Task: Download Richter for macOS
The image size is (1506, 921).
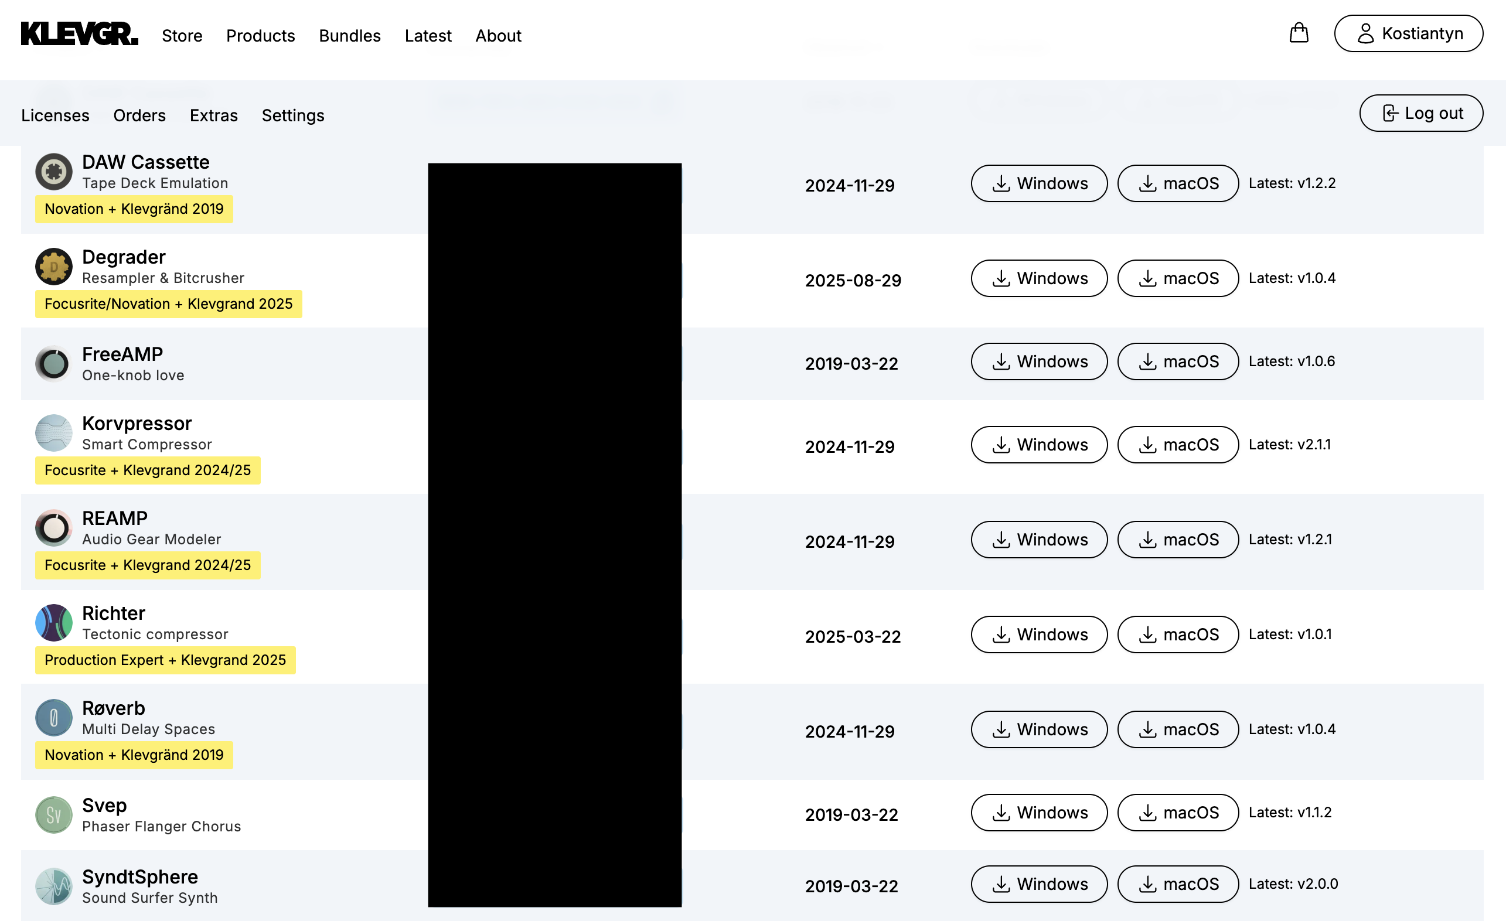Action: pyautogui.click(x=1177, y=635)
